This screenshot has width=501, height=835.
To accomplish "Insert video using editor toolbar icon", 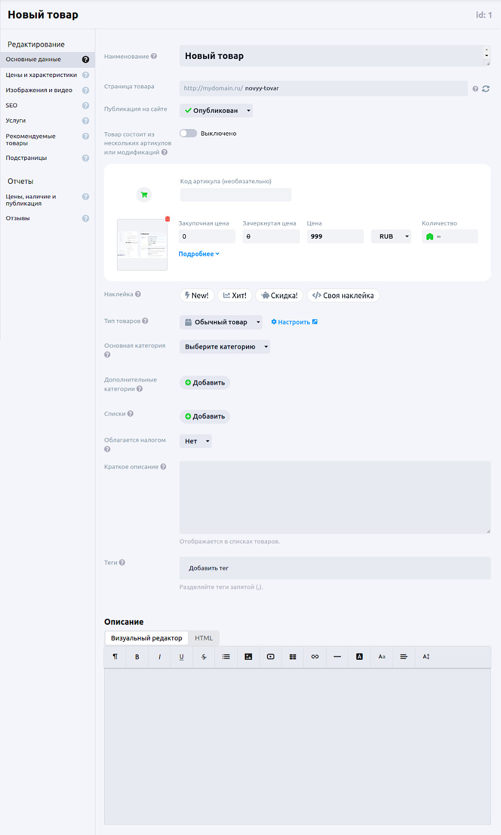I will coord(270,657).
